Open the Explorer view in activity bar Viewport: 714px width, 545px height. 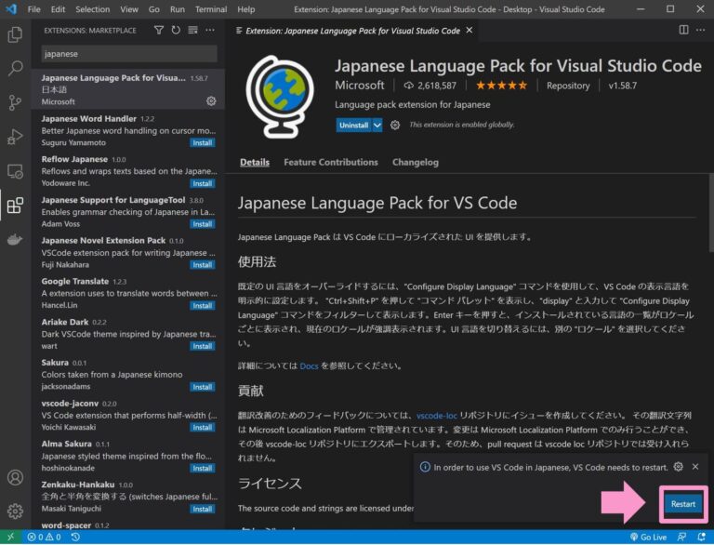pyautogui.click(x=15, y=34)
